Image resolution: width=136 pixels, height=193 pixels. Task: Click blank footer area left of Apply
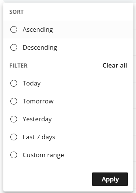[48, 179]
